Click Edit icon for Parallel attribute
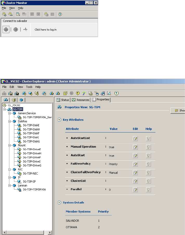 click(x=135, y=190)
